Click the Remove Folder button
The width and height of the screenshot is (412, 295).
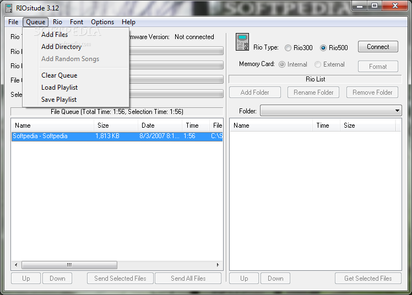[372, 92]
